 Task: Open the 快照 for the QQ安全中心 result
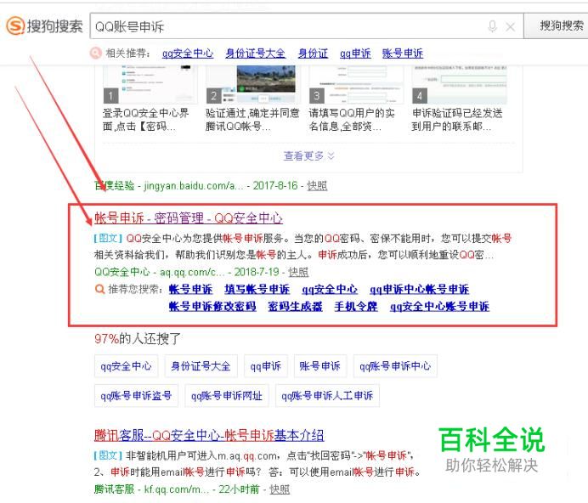(298, 272)
